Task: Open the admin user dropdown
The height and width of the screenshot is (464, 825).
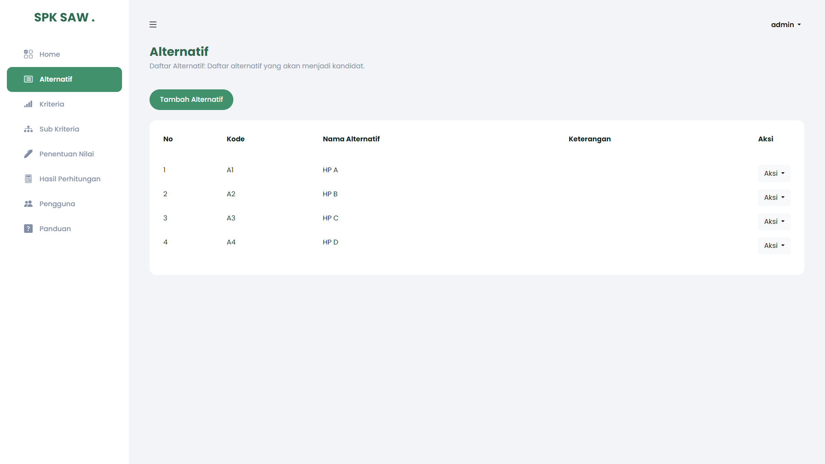Action: (x=786, y=24)
